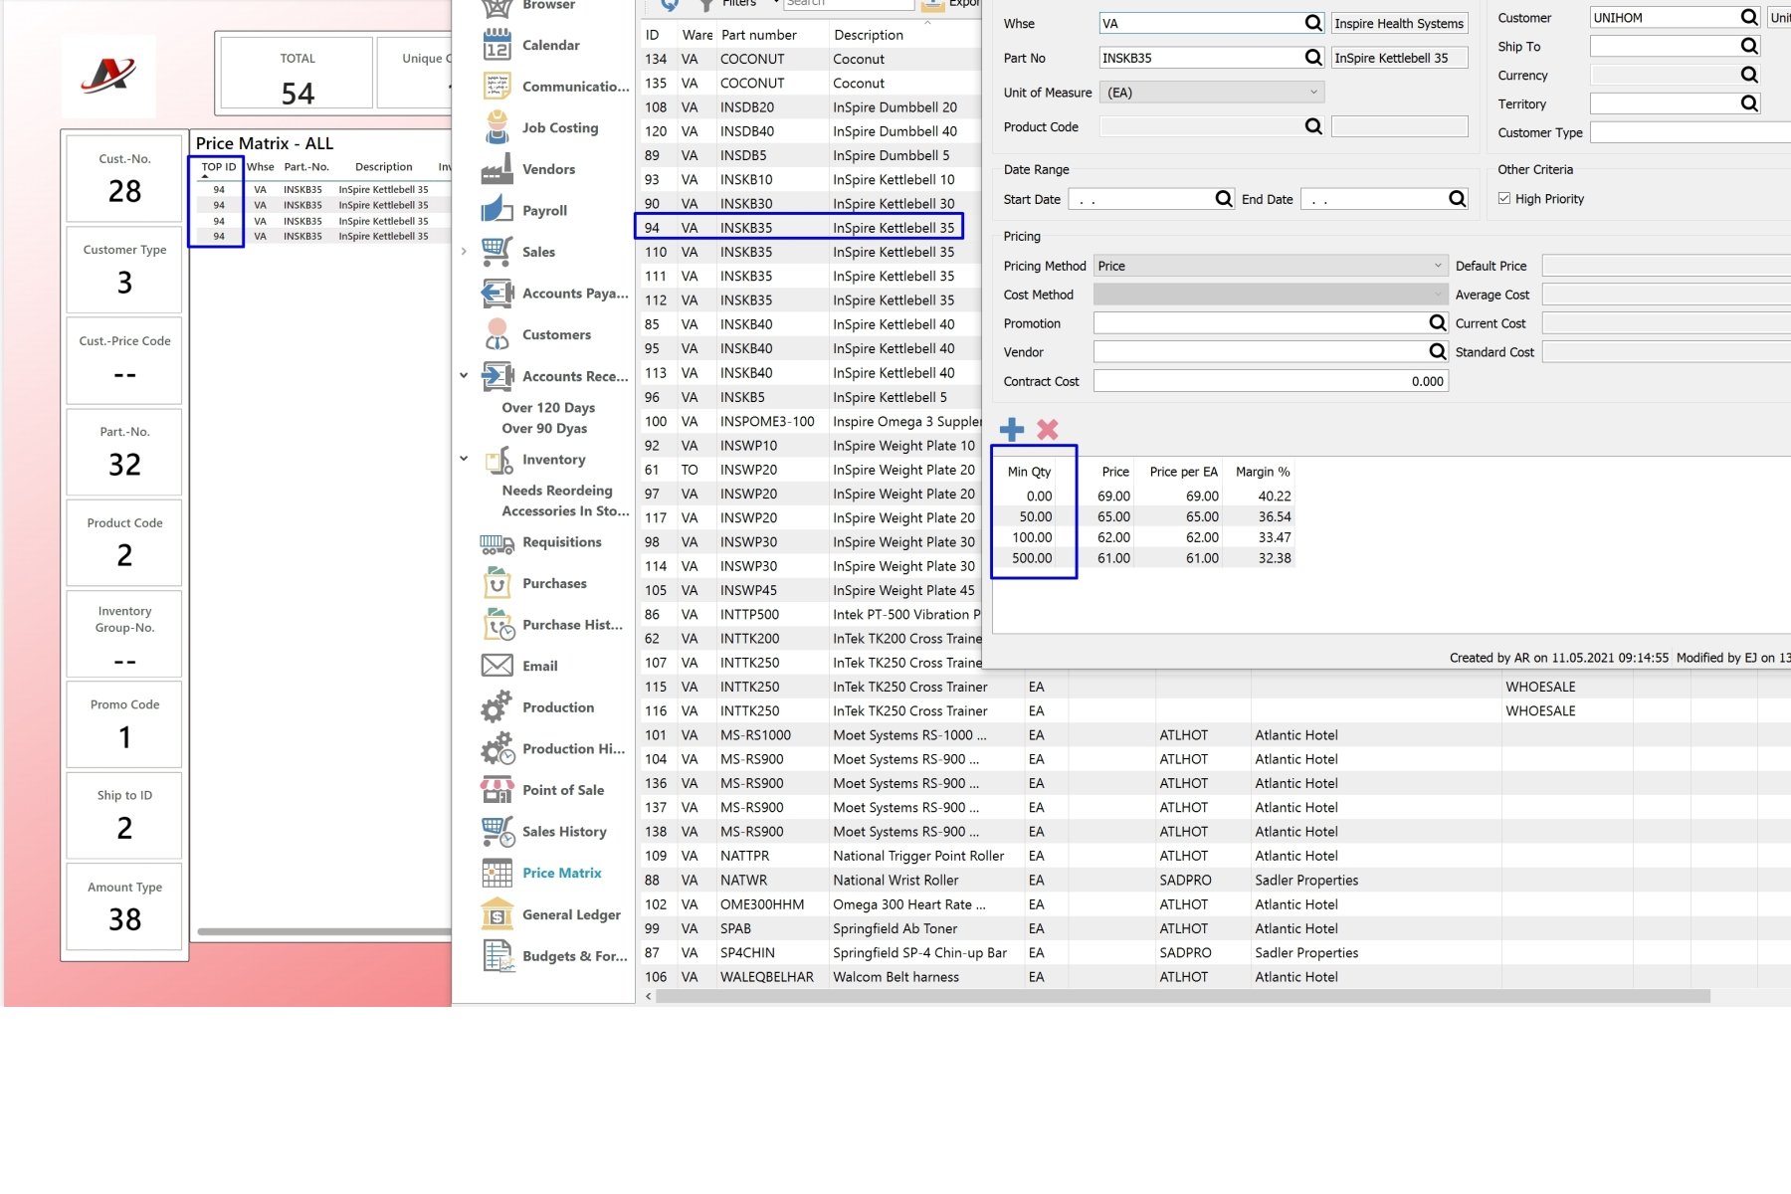The width and height of the screenshot is (1791, 1194).
Task: Click the Customer lookup magnifier icon
Action: pyautogui.click(x=1749, y=17)
